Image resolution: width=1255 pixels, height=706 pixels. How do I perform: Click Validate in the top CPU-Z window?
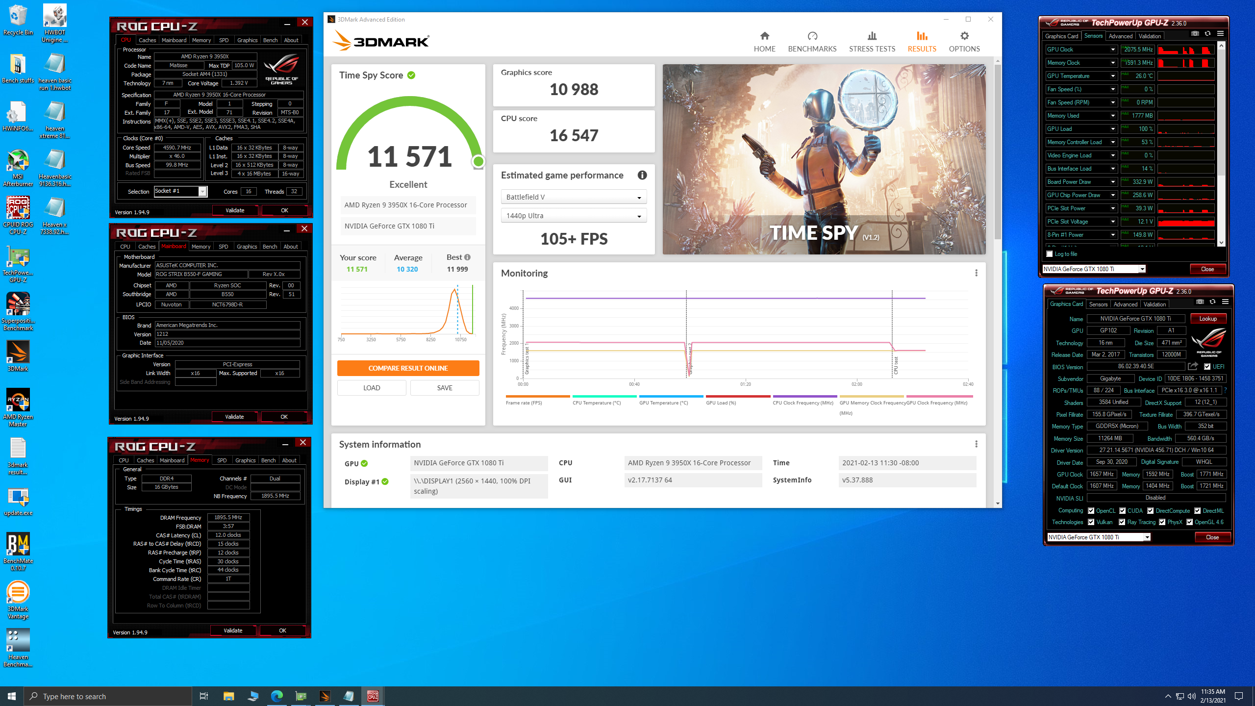point(235,210)
